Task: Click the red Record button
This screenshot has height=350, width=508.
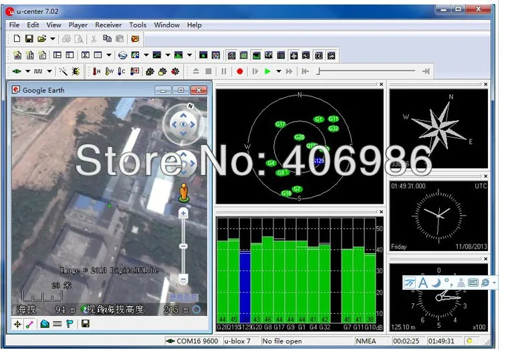Action: point(240,71)
